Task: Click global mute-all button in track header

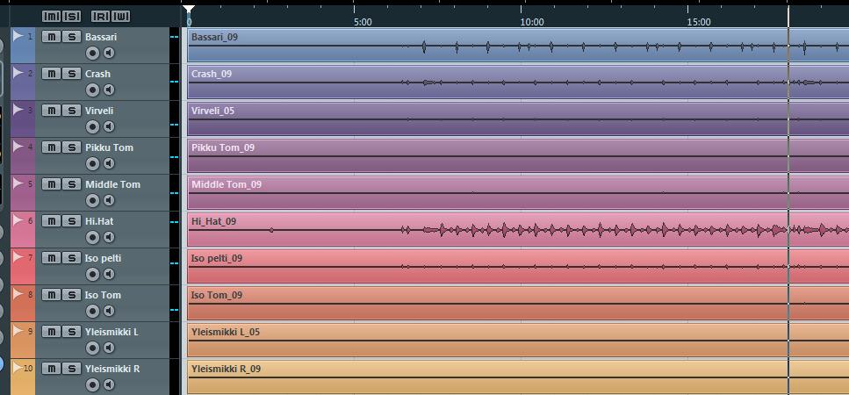Action: coord(52,17)
